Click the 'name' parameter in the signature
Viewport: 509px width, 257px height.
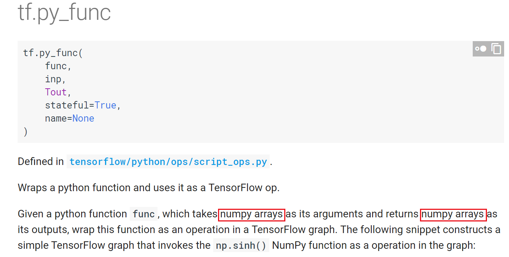point(56,118)
